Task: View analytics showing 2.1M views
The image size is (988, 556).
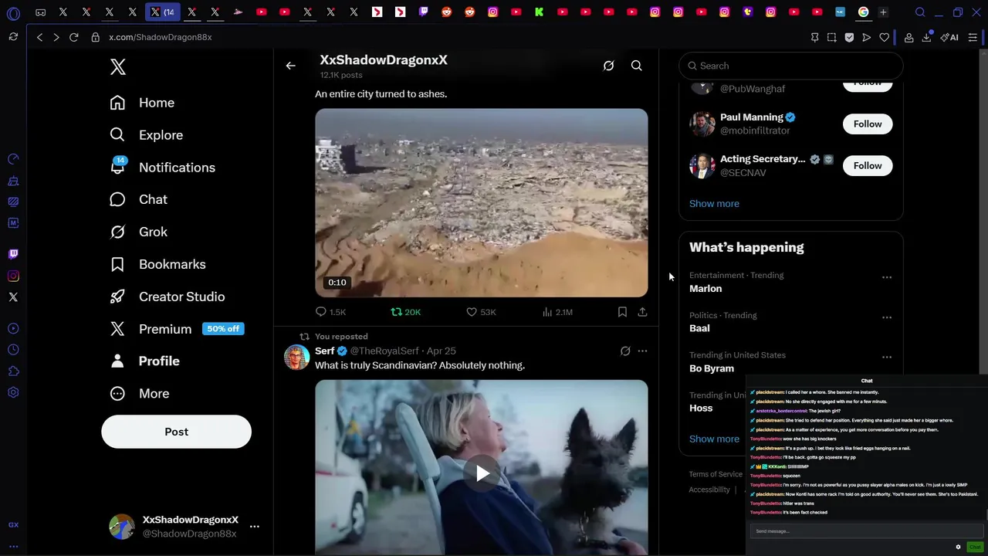Action: click(x=557, y=312)
